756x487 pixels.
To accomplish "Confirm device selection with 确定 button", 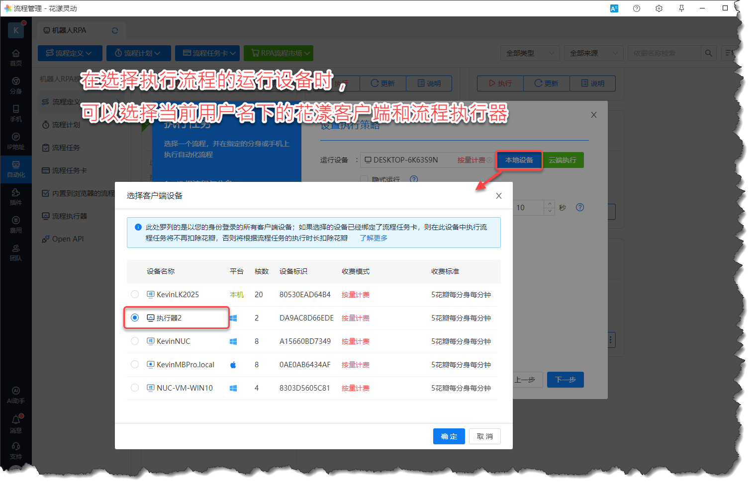I will coord(449,436).
